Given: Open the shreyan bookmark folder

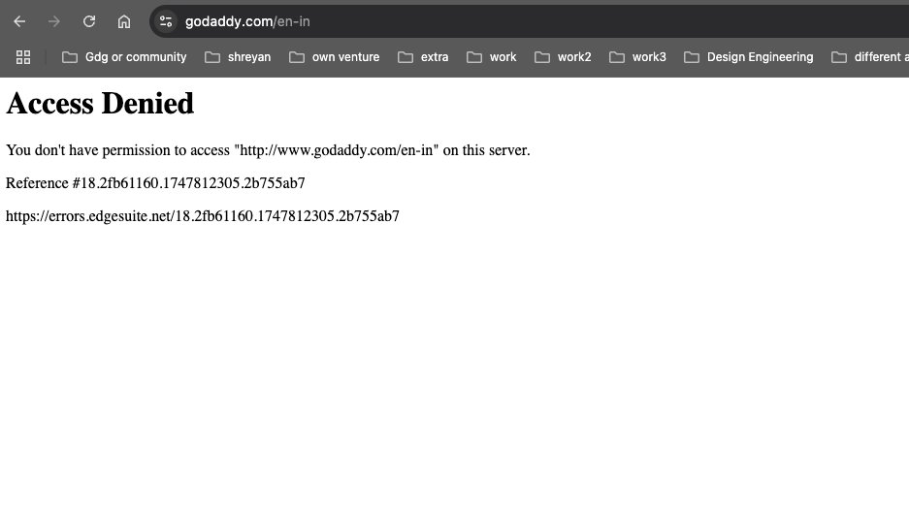Looking at the screenshot, I should 238,57.
